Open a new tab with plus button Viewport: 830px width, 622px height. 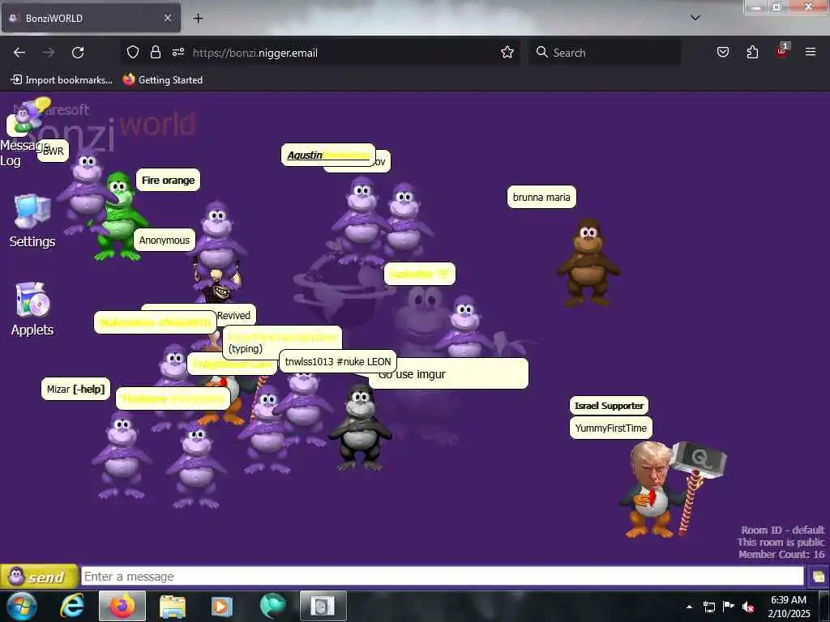[198, 19]
